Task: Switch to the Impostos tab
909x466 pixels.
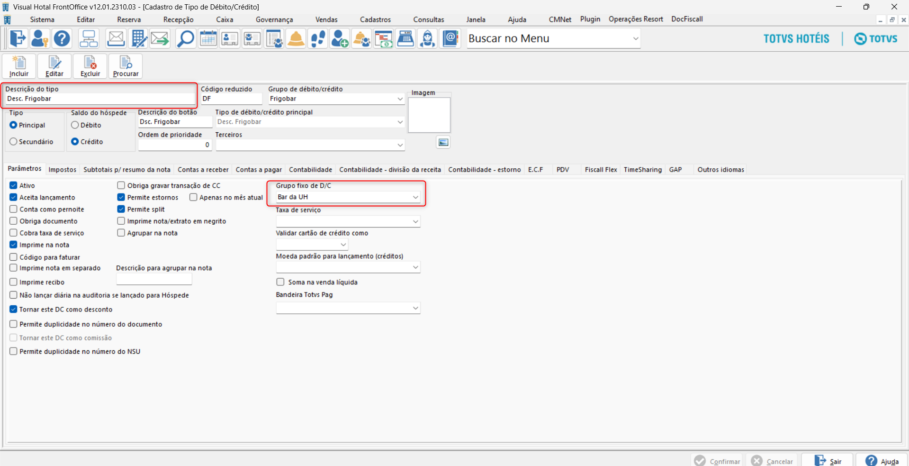Action: [x=63, y=170]
